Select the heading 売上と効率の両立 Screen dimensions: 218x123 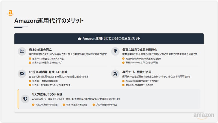click(x=40, y=50)
